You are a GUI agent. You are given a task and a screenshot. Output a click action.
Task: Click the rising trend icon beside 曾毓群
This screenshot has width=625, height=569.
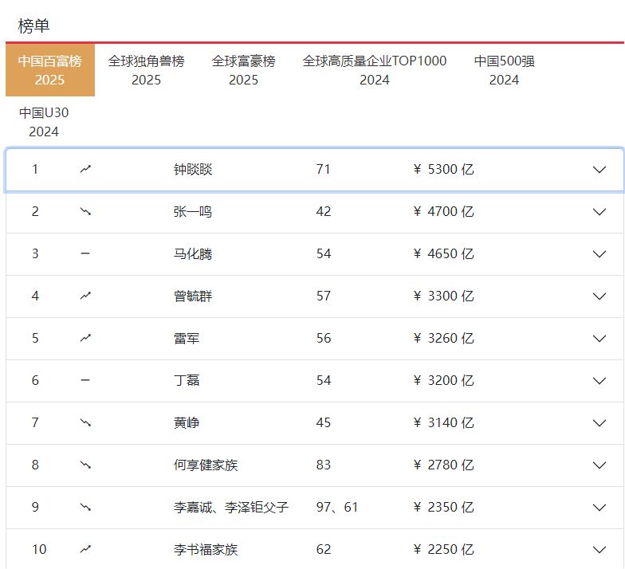[86, 296]
